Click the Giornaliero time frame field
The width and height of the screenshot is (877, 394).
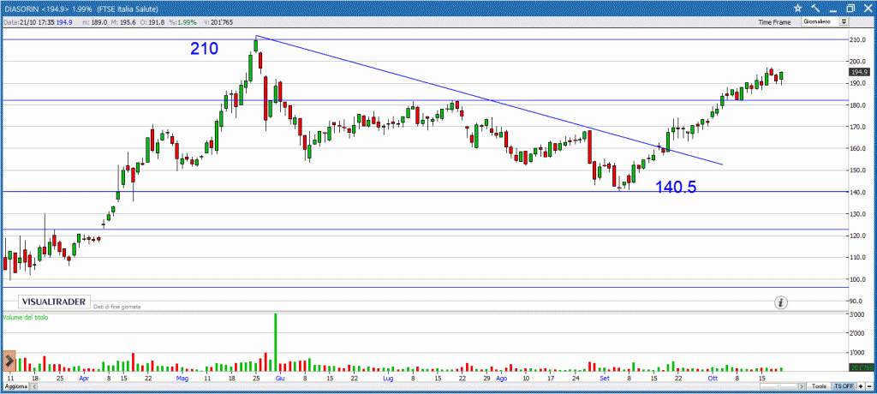coord(820,21)
